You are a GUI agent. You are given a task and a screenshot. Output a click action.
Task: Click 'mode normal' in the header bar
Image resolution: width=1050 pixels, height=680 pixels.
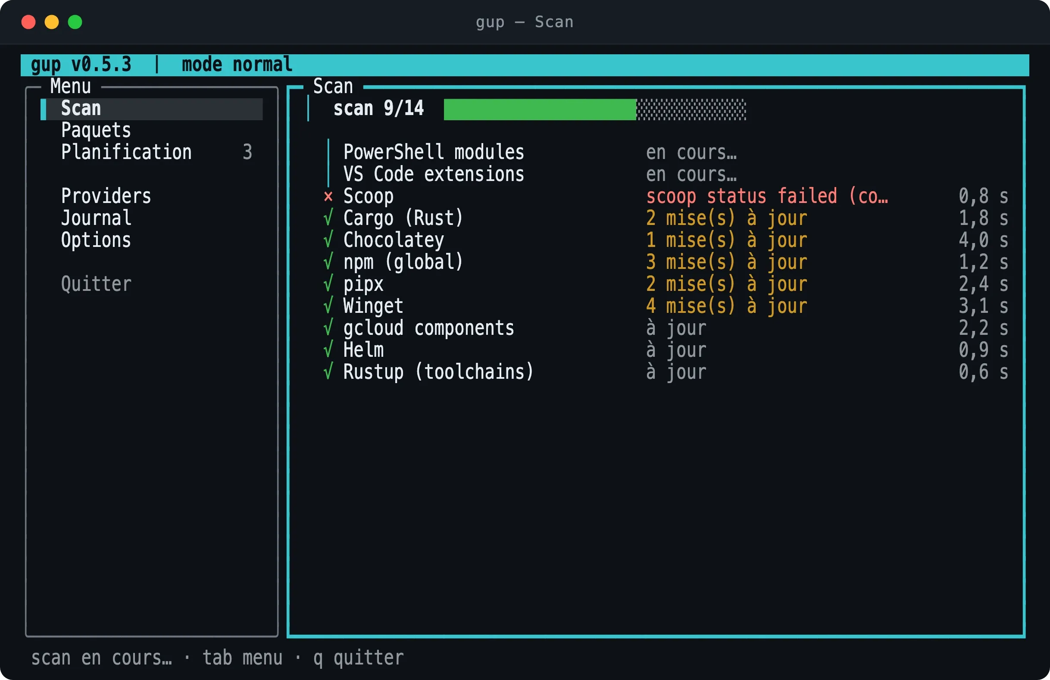tap(237, 65)
